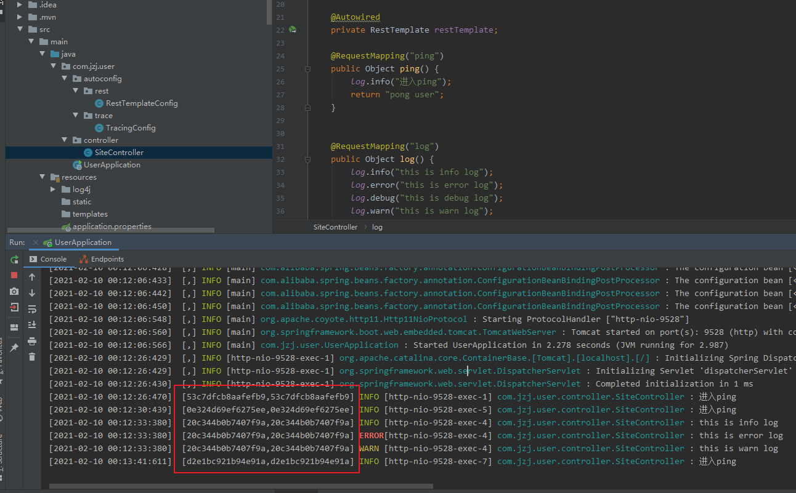The width and height of the screenshot is (796, 493).
Task: Collapse the main folder in tree
Action: [31, 42]
